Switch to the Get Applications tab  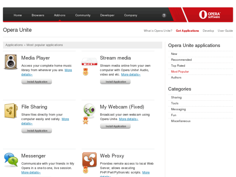tap(187, 31)
